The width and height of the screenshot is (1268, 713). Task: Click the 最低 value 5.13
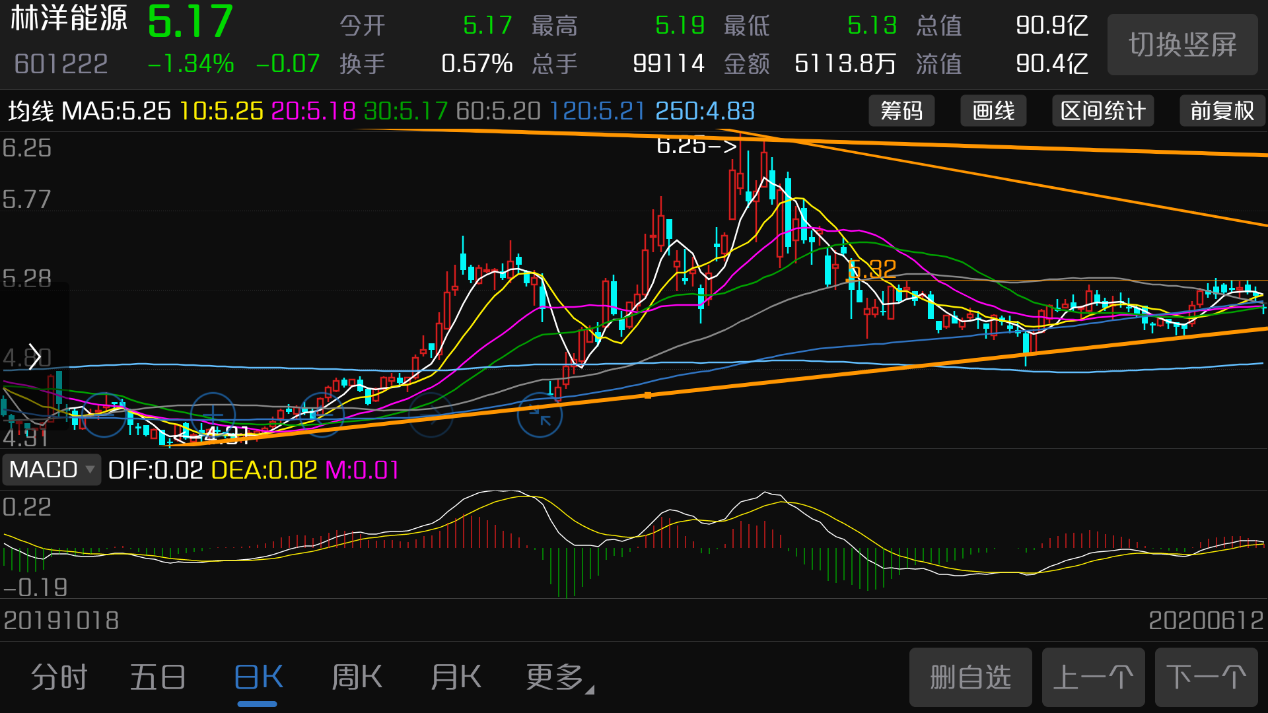(872, 26)
